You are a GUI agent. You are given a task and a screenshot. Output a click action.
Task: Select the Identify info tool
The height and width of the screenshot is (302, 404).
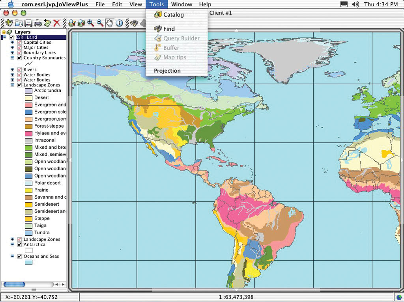coord(119,23)
